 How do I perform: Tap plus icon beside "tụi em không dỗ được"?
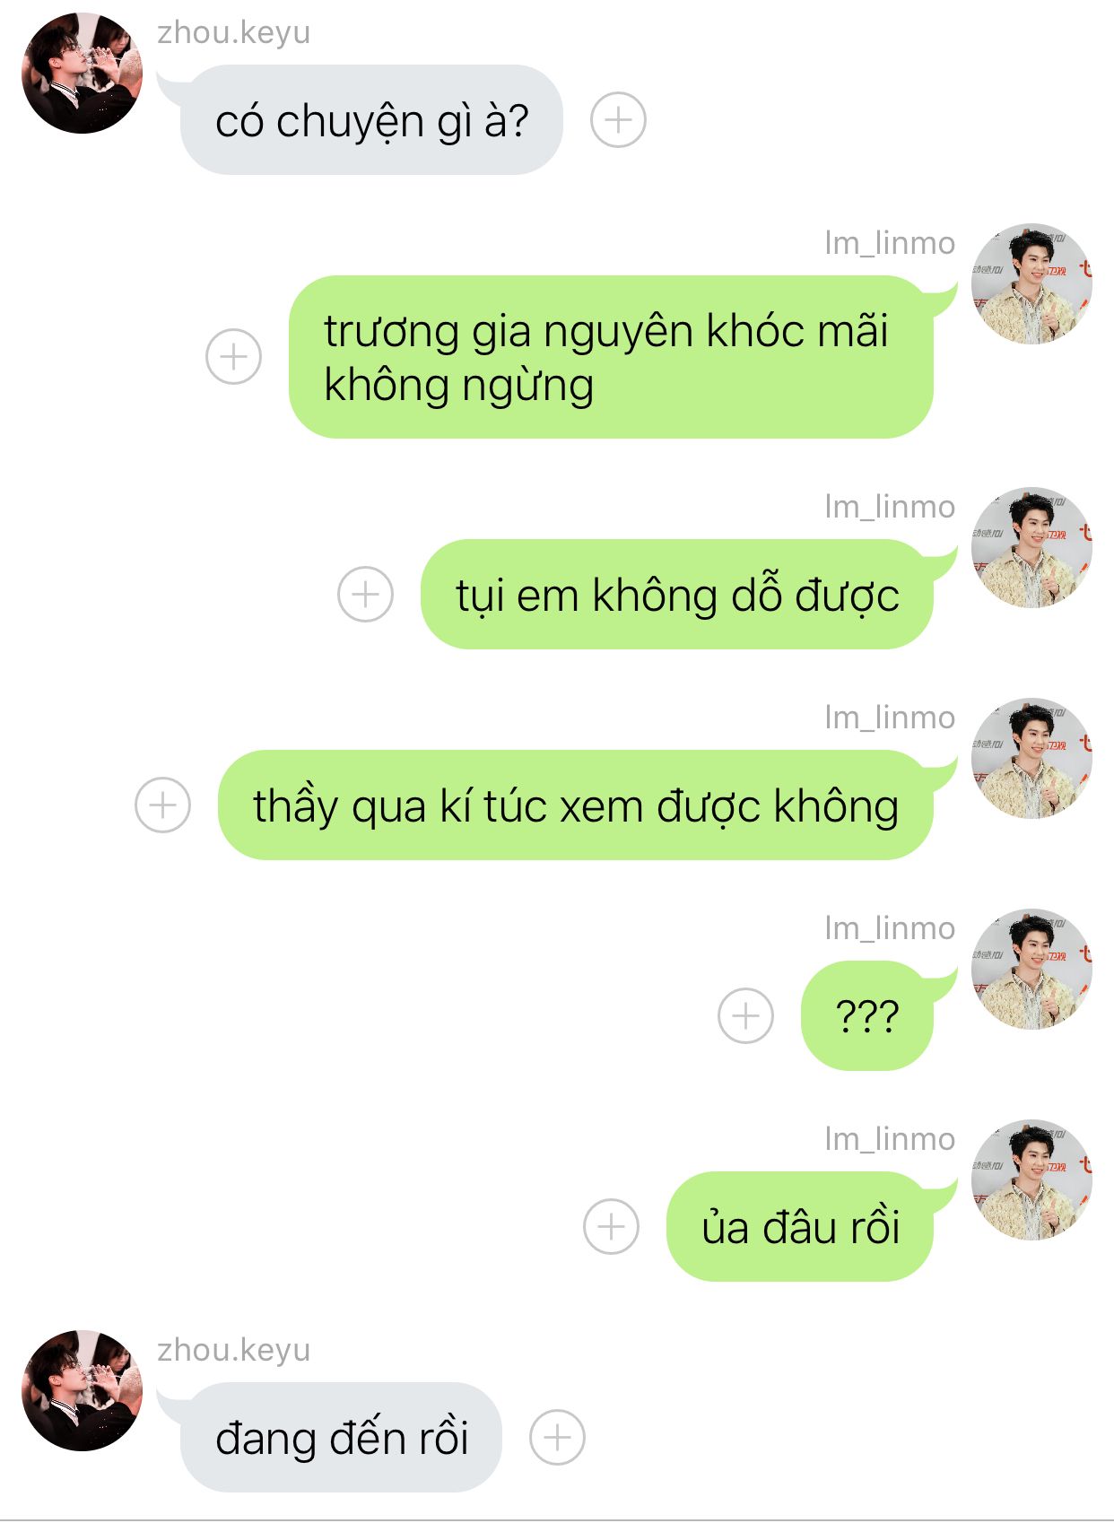pyautogui.click(x=365, y=594)
